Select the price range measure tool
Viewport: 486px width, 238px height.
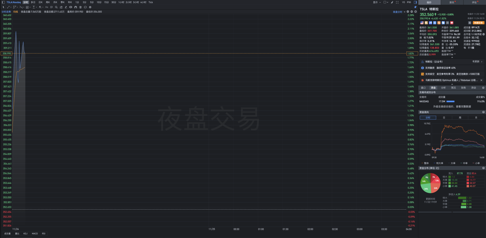[34, 7]
